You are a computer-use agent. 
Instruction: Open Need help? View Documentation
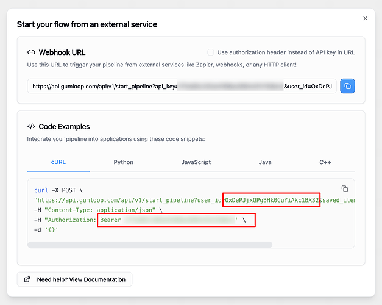[x=80, y=279]
